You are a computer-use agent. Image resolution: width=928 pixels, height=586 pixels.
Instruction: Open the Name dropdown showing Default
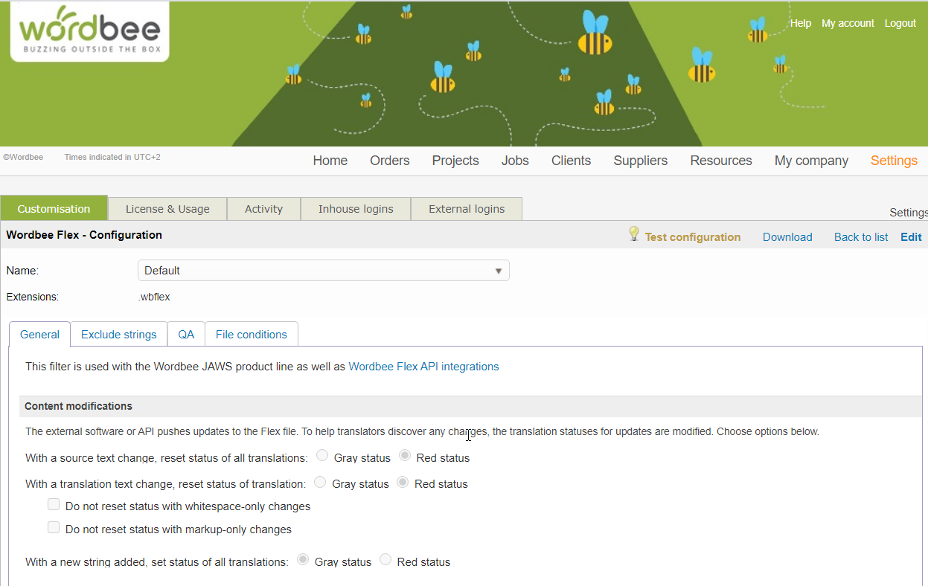[x=323, y=271]
